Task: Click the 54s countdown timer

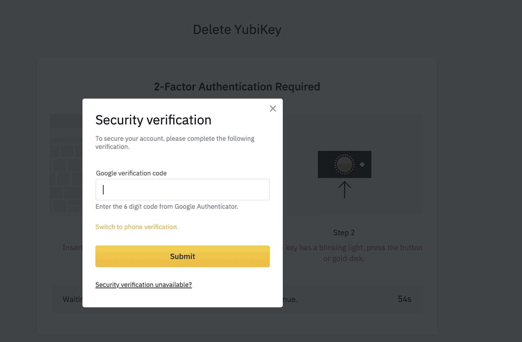Action: tap(404, 299)
